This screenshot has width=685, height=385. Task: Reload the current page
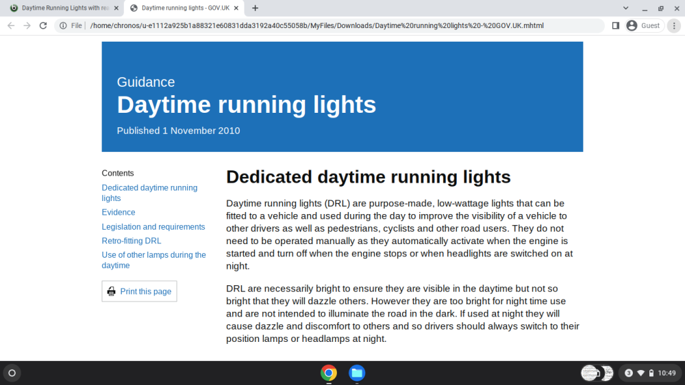(42, 26)
